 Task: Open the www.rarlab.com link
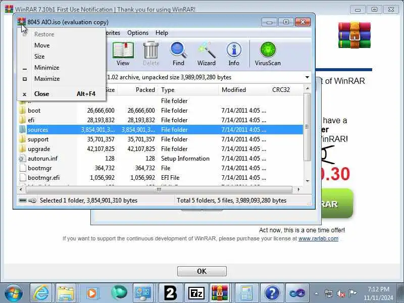tap(318, 238)
